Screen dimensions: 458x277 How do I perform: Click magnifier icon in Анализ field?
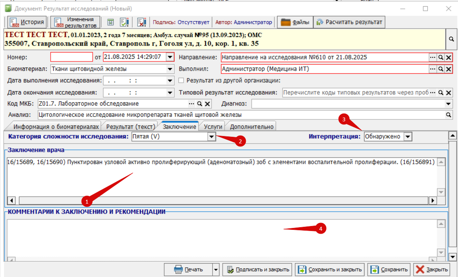(x=448, y=115)
